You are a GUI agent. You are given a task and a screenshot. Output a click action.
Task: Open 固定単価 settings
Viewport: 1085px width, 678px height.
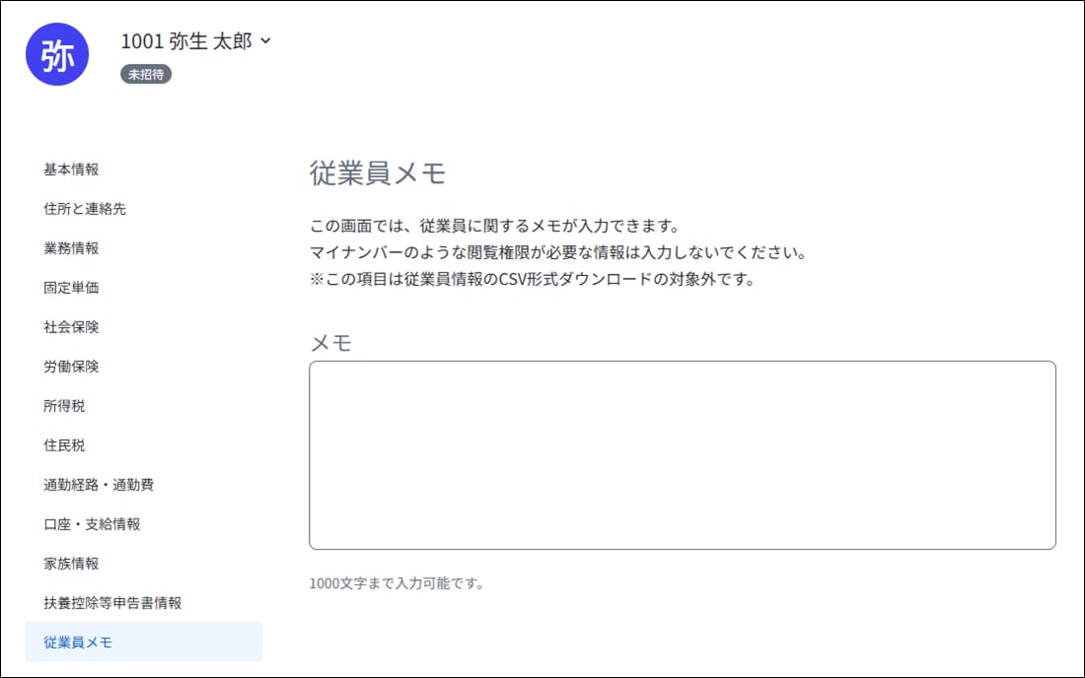tap(71, 288)
